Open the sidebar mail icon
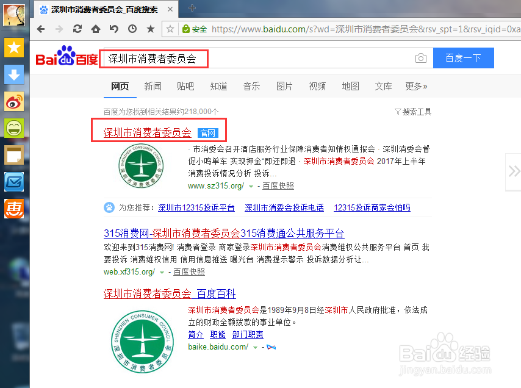Viewport: 521px width, 388px height. coord(14,182)
